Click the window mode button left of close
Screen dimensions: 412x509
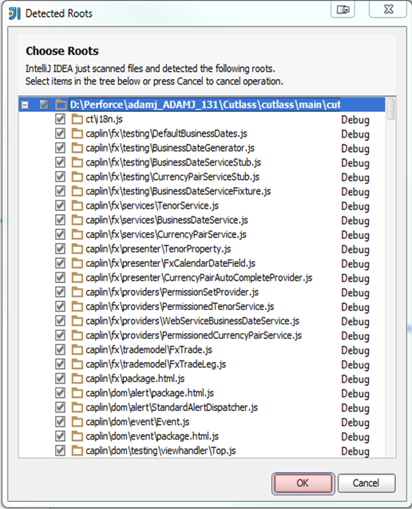point(343,10)
